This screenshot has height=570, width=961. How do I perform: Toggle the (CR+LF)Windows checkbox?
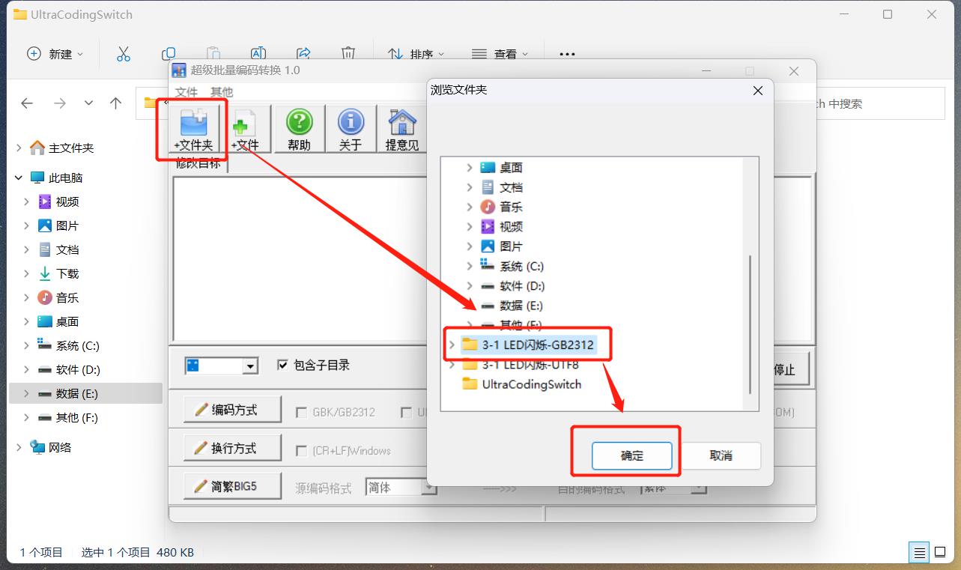coord(301,451)
